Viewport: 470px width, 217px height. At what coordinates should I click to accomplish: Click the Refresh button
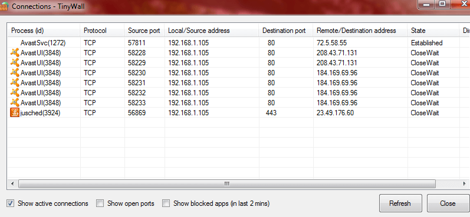[400, 203]
